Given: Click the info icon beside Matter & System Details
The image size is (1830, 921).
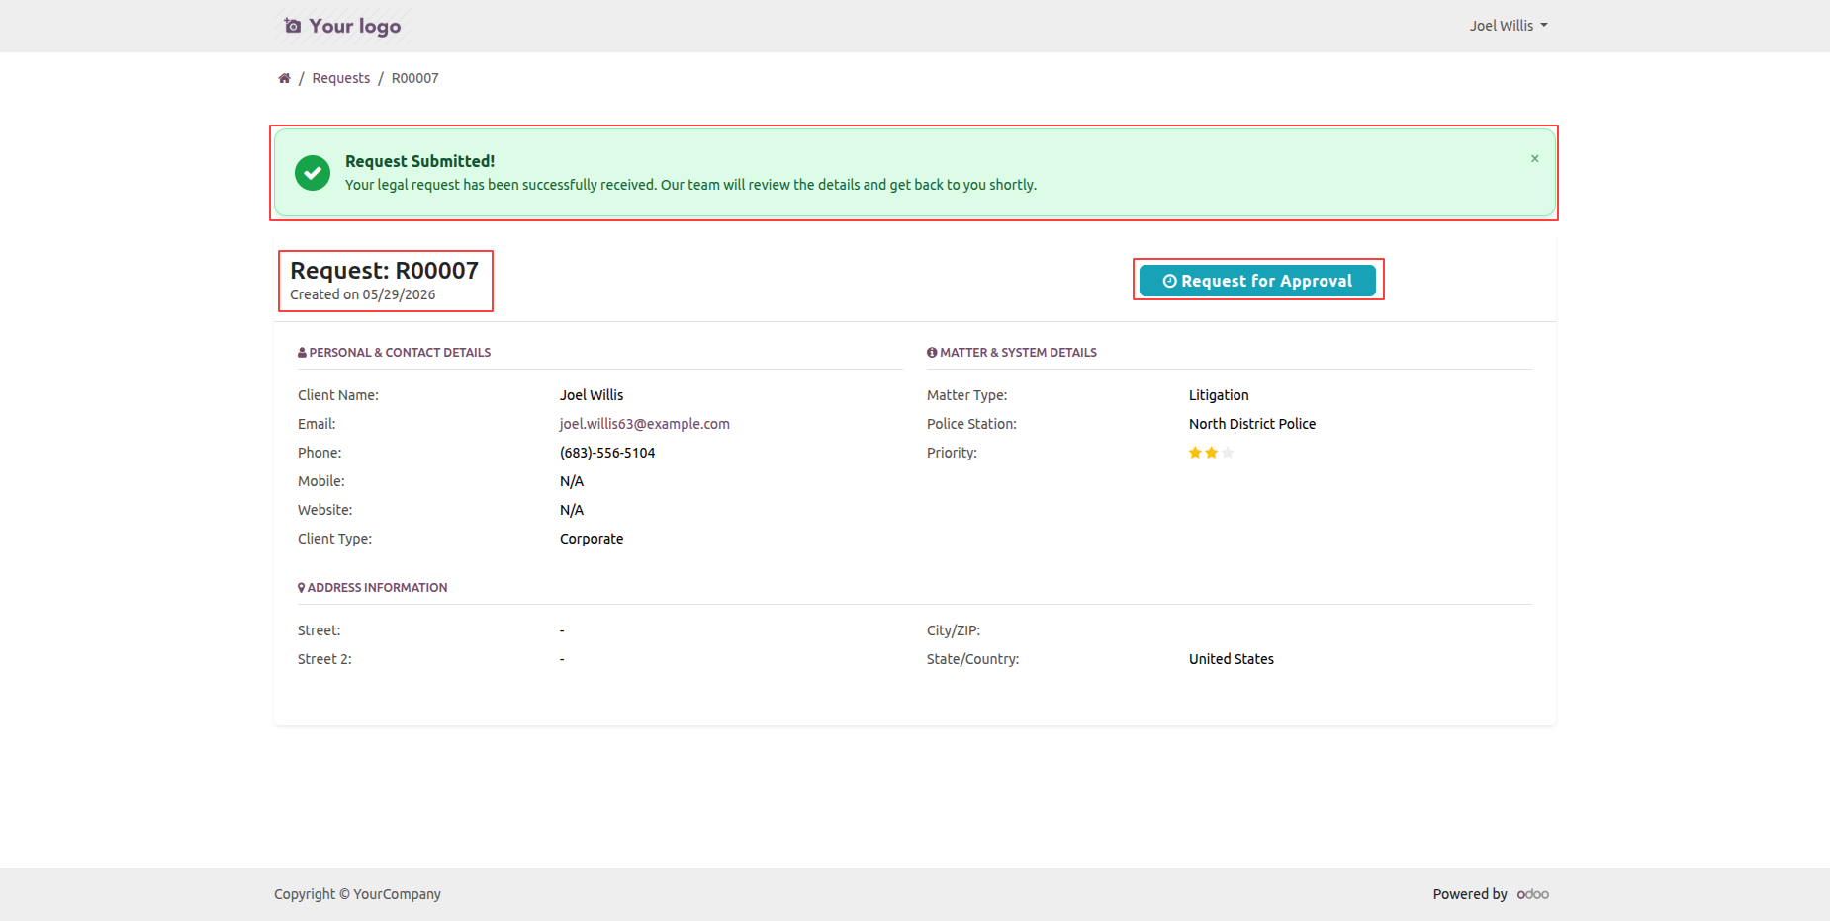Looking at the screenshot, I should point(932,353).
